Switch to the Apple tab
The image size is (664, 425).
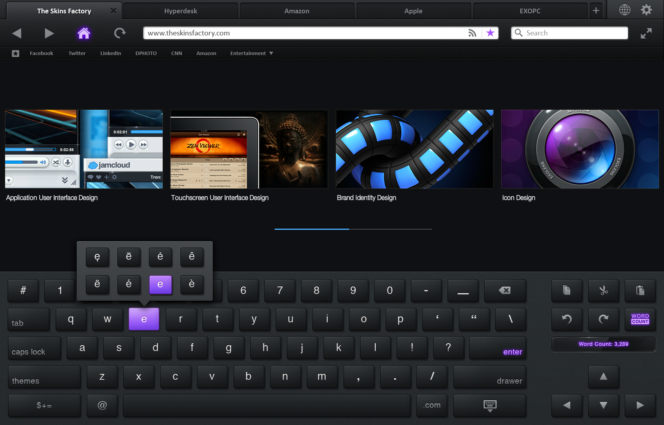pyautogui.click(x=414, y=11)
